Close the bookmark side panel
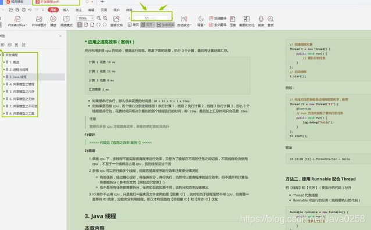Screen dimensions: 371x230 click(x=60, y=36)
